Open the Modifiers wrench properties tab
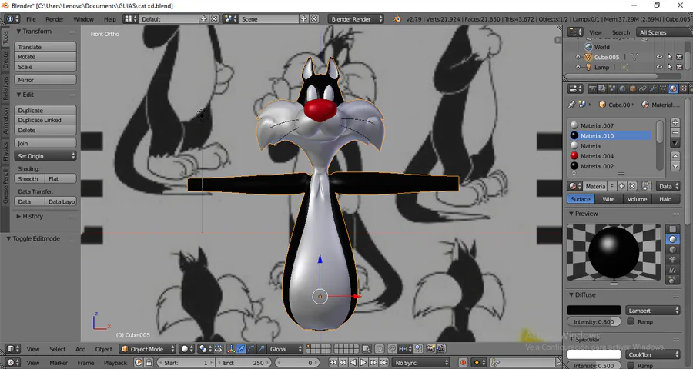 pyautogui.click(x=653, y=88)
